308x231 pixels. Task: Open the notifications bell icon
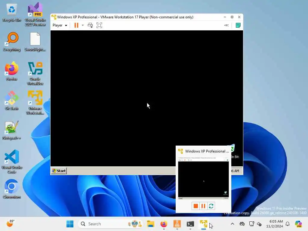point(288,224)
